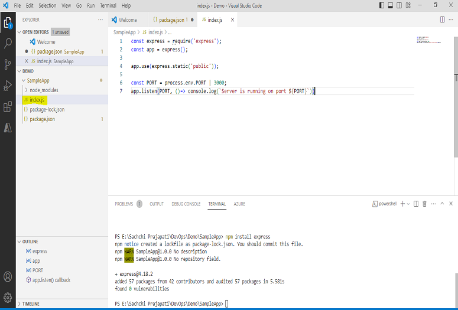Open the Azure view in activity bar
This screenshot has width=458, height=310.
(8, 128)
